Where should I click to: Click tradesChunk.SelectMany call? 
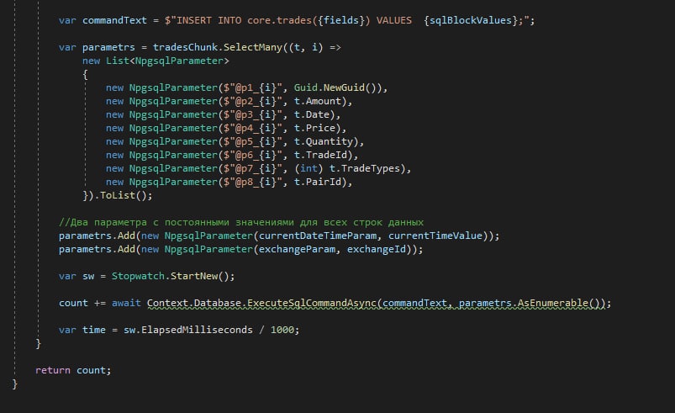(218, 47)
